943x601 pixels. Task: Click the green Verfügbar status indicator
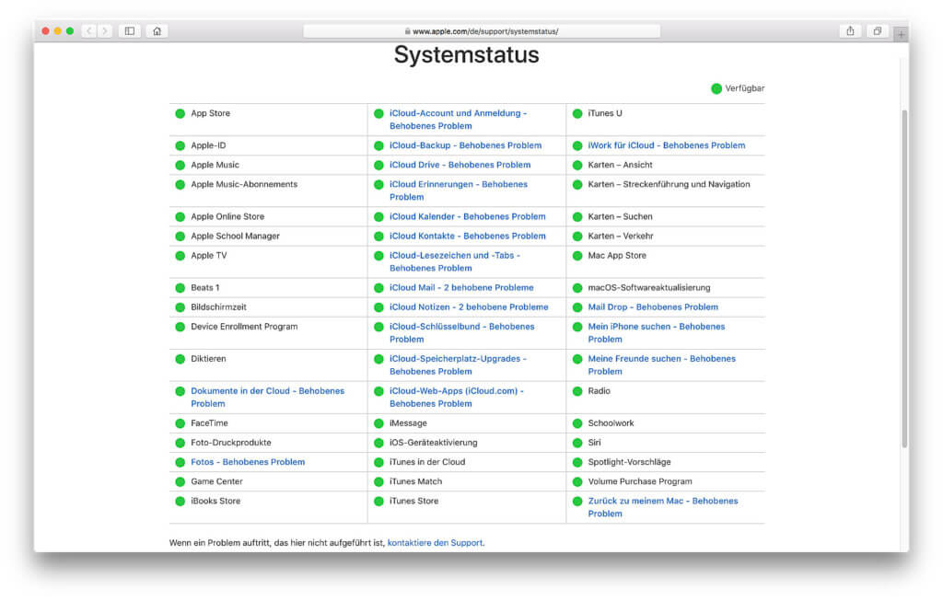716,88
